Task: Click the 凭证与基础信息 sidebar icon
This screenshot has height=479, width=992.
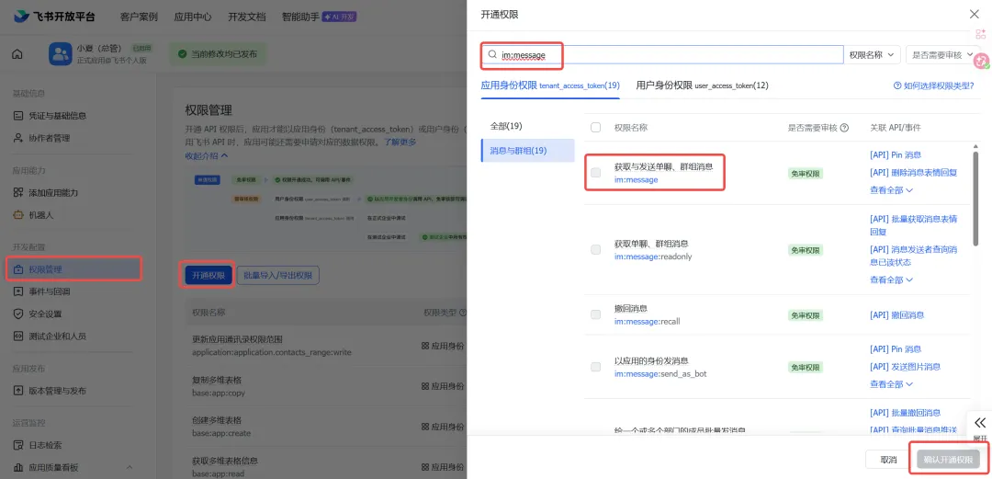Action: [17, 115]
